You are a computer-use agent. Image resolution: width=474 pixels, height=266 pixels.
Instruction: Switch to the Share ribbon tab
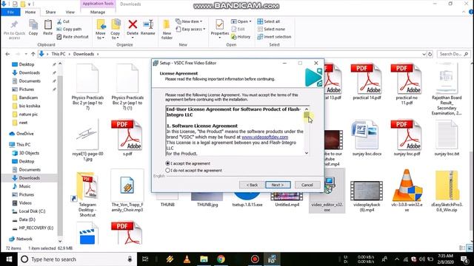[50, 12]
